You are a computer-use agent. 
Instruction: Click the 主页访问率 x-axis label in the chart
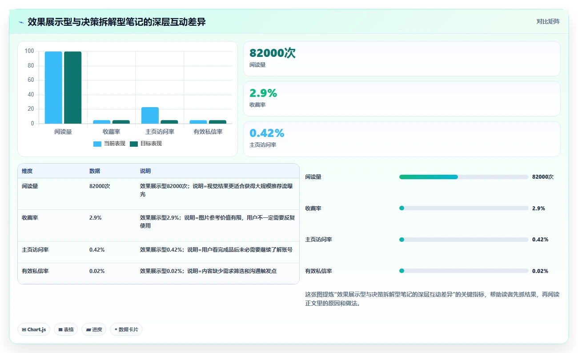pos(160,132)
